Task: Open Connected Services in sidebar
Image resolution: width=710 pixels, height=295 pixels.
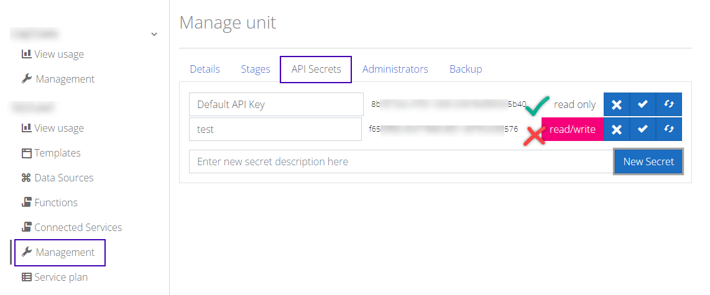Action: tap(71, 227)
